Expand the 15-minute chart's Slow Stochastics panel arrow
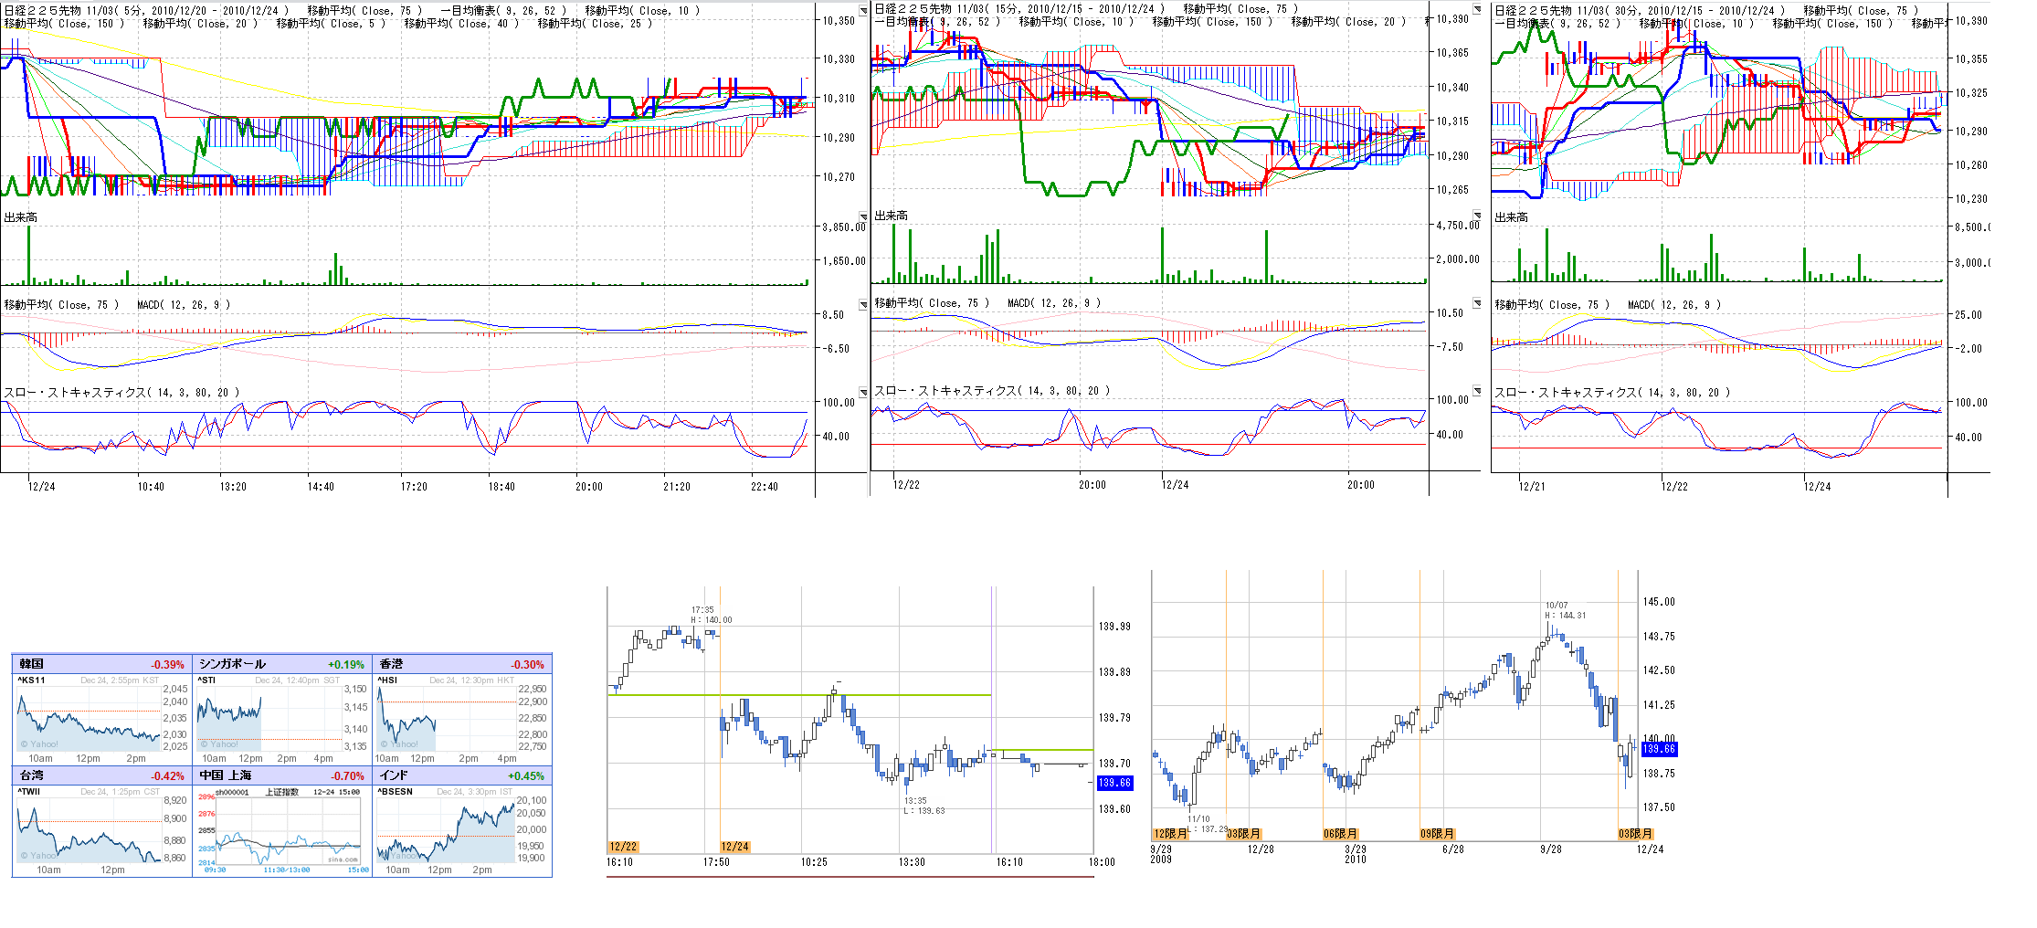The width and height of the screenshot is (2037, 928). 1477,390
